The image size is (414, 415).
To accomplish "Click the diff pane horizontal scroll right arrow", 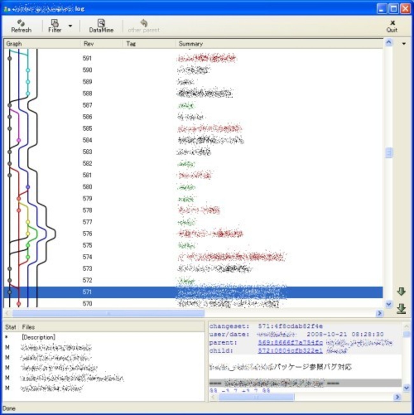I will tap(397, 397).
